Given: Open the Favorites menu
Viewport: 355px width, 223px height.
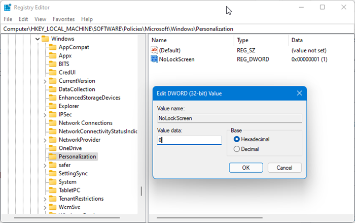Looking at the screenshot, I should [63, 19].
